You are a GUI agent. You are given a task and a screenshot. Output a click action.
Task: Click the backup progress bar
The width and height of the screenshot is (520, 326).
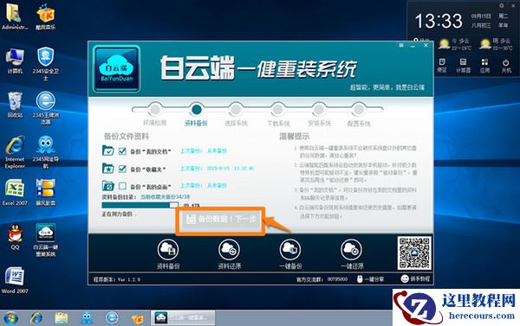tap(140, 205)
